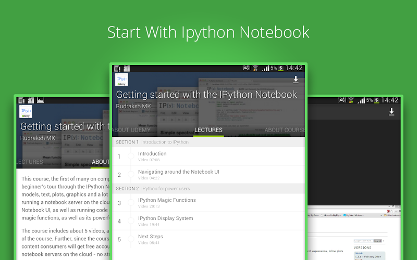Select ABOUT tab in left phone screen
The height and width of the screenshot is (260, 417).
click(101, 162)
